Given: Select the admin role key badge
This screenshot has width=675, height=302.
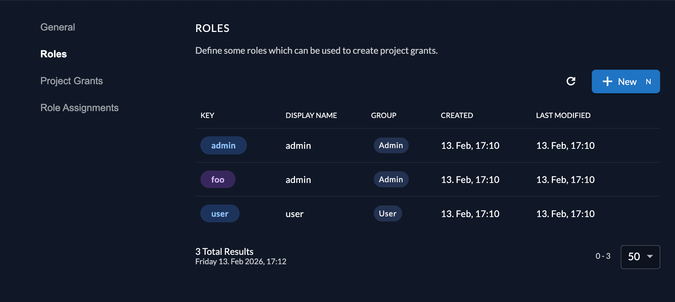Looking at the screenshot, I should tap(223, 145).
